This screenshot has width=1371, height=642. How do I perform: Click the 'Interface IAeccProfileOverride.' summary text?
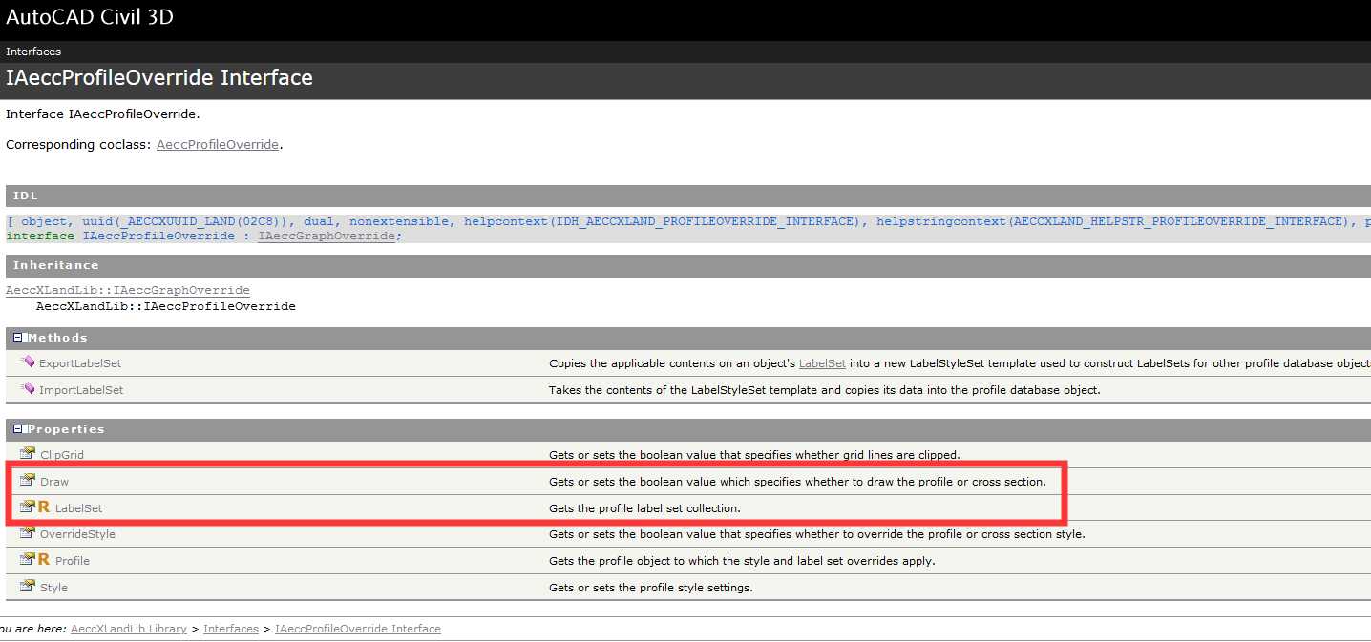[103, 114]
